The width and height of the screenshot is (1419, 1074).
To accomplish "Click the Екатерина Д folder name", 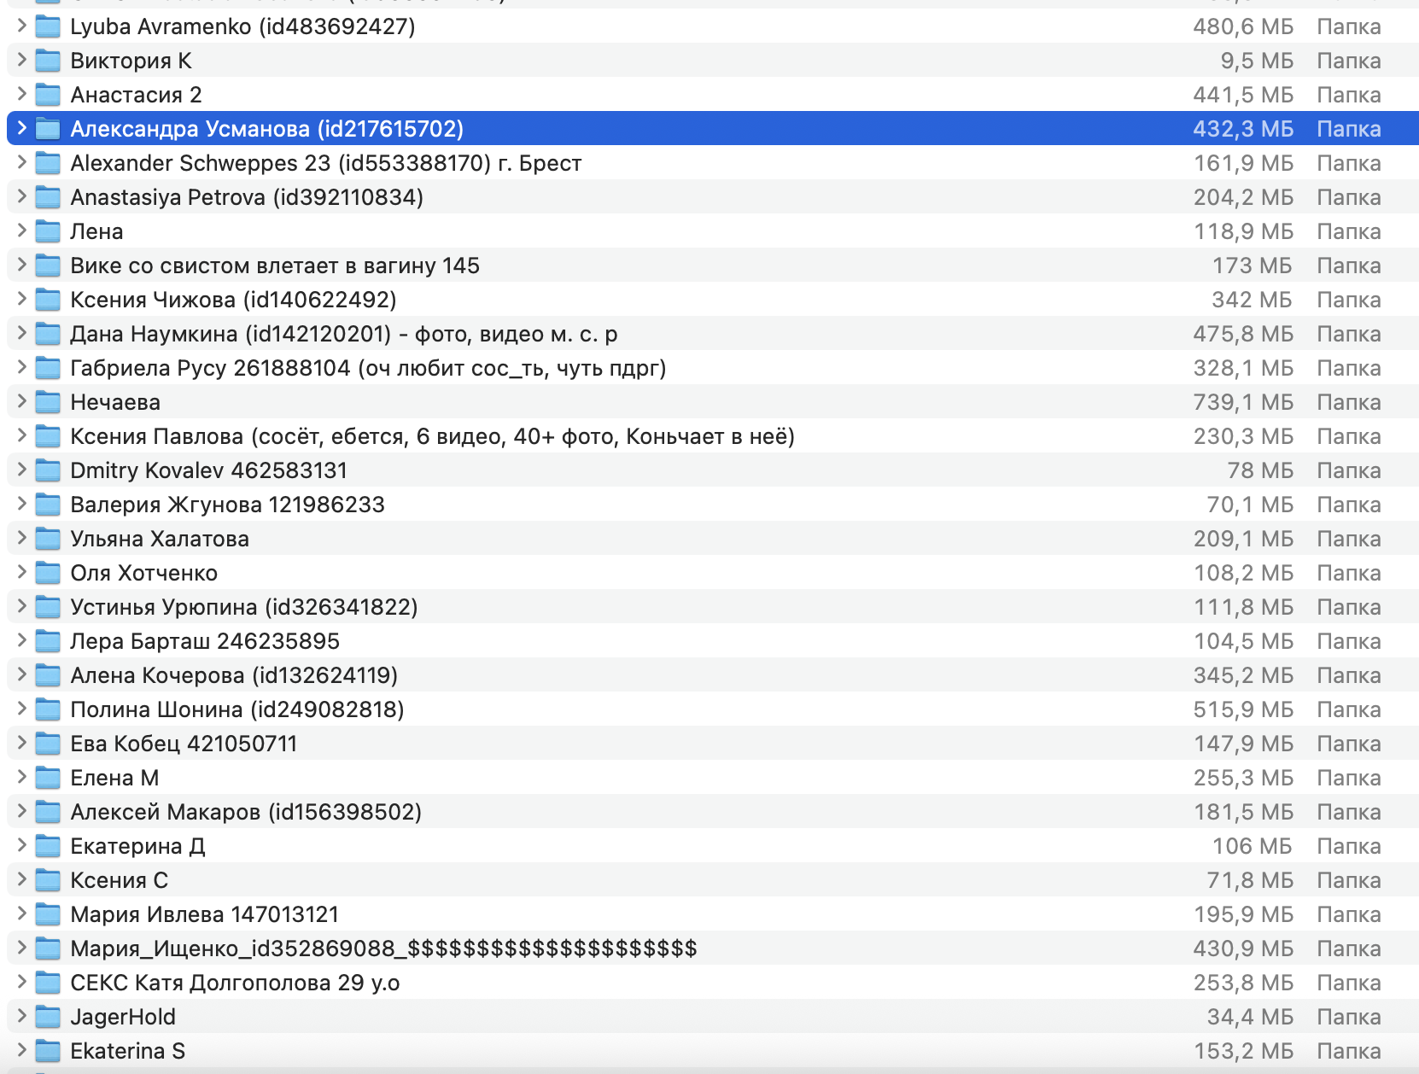I will (x=137, y=846).
